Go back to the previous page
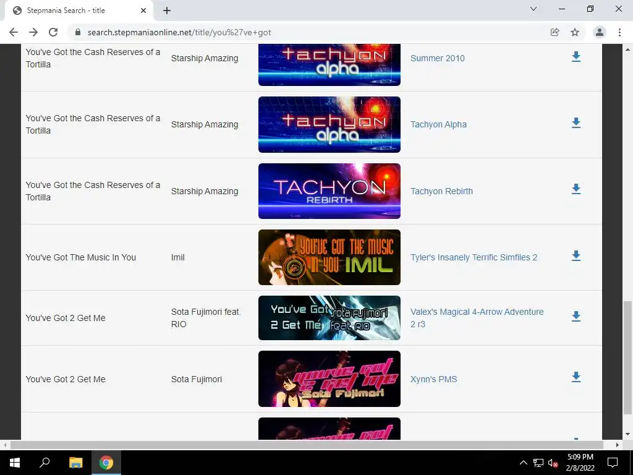The width and height of the screenshot is (633, 475). pyautogui.click(x=14, y=32)
